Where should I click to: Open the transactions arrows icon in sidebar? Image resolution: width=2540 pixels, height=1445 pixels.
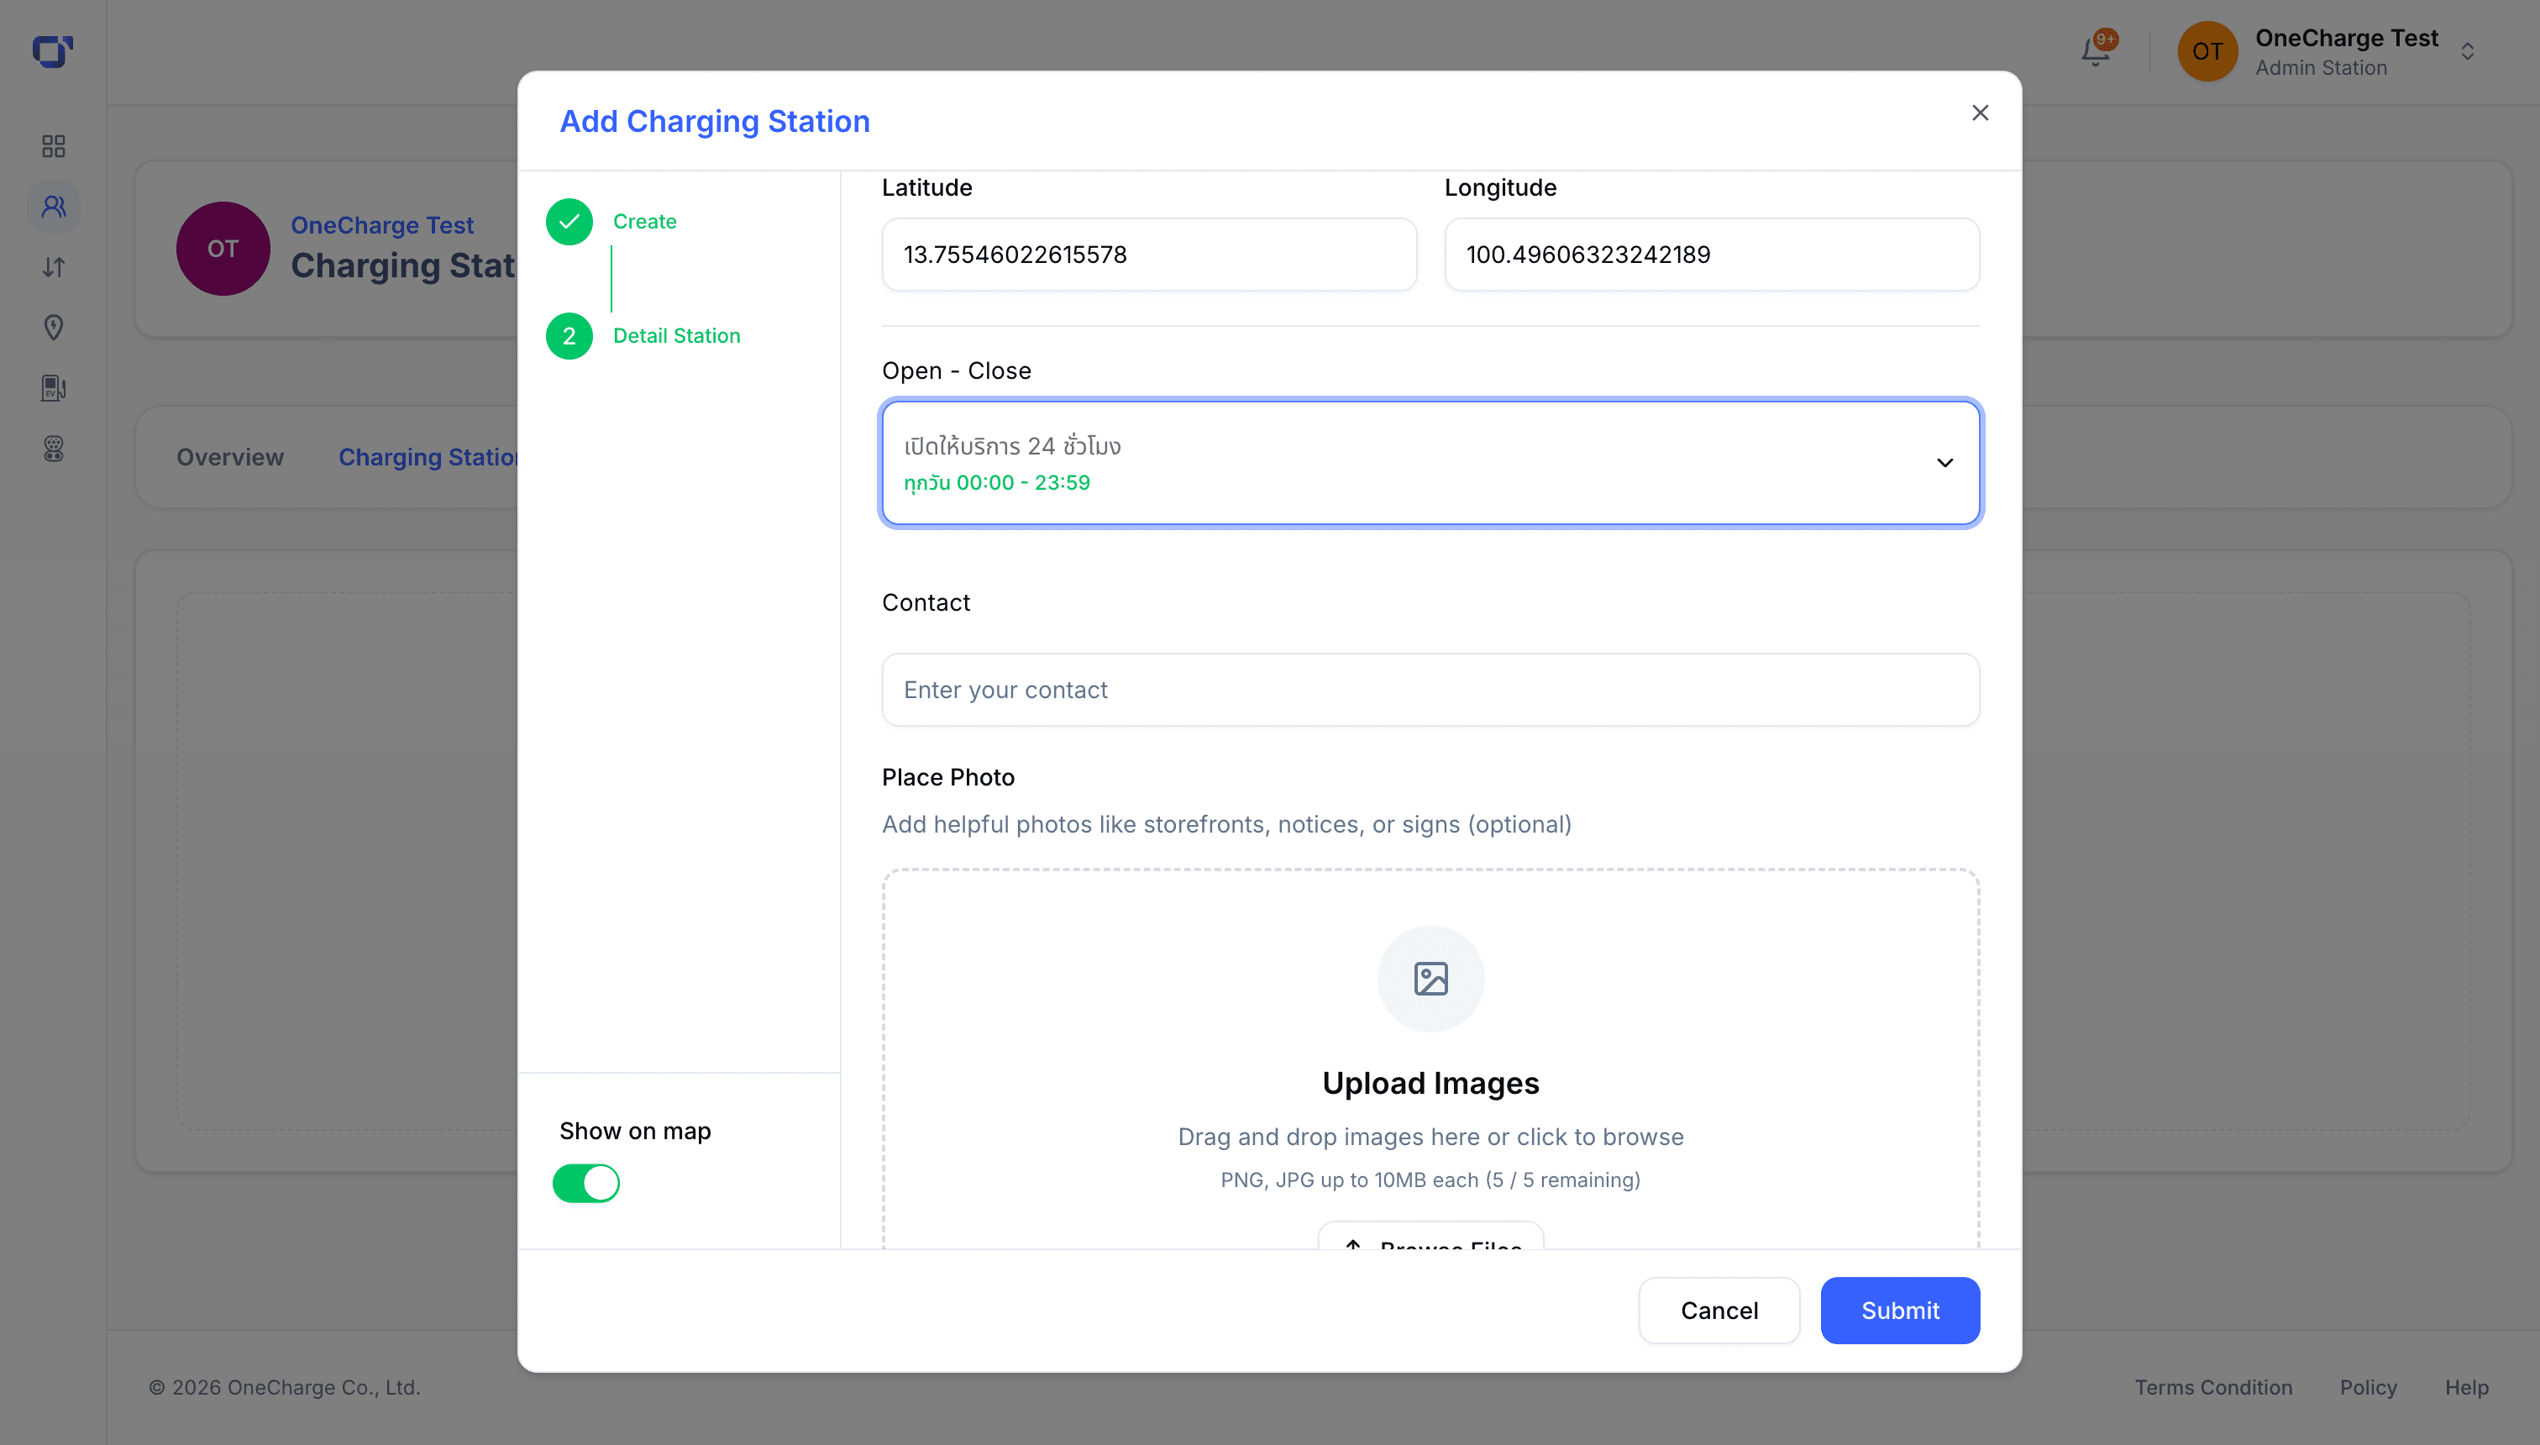coord(54,267)
